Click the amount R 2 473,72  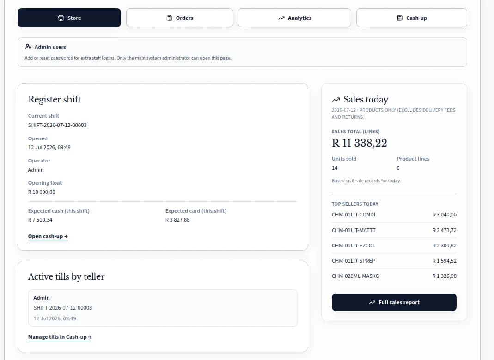(x=444, y=230)
